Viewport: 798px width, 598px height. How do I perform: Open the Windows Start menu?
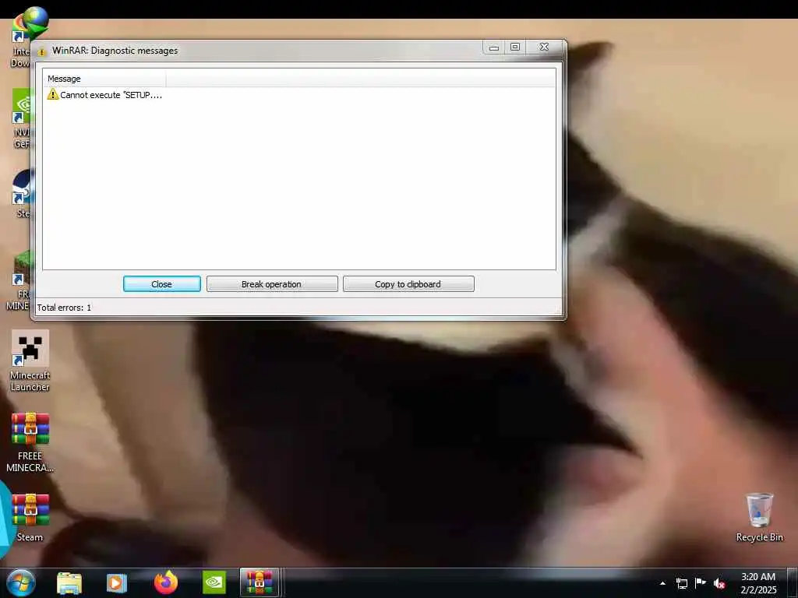coord(21,582)
